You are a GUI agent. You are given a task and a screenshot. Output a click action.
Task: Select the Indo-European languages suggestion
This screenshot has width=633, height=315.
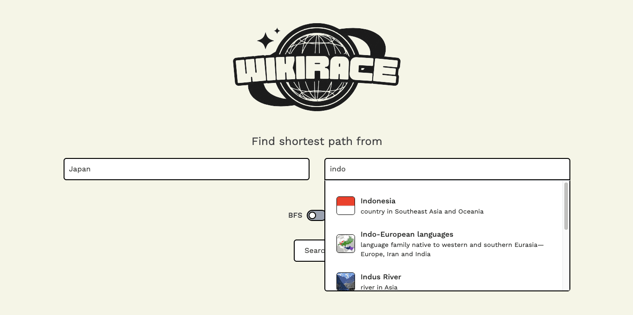(x=444, y=244)
